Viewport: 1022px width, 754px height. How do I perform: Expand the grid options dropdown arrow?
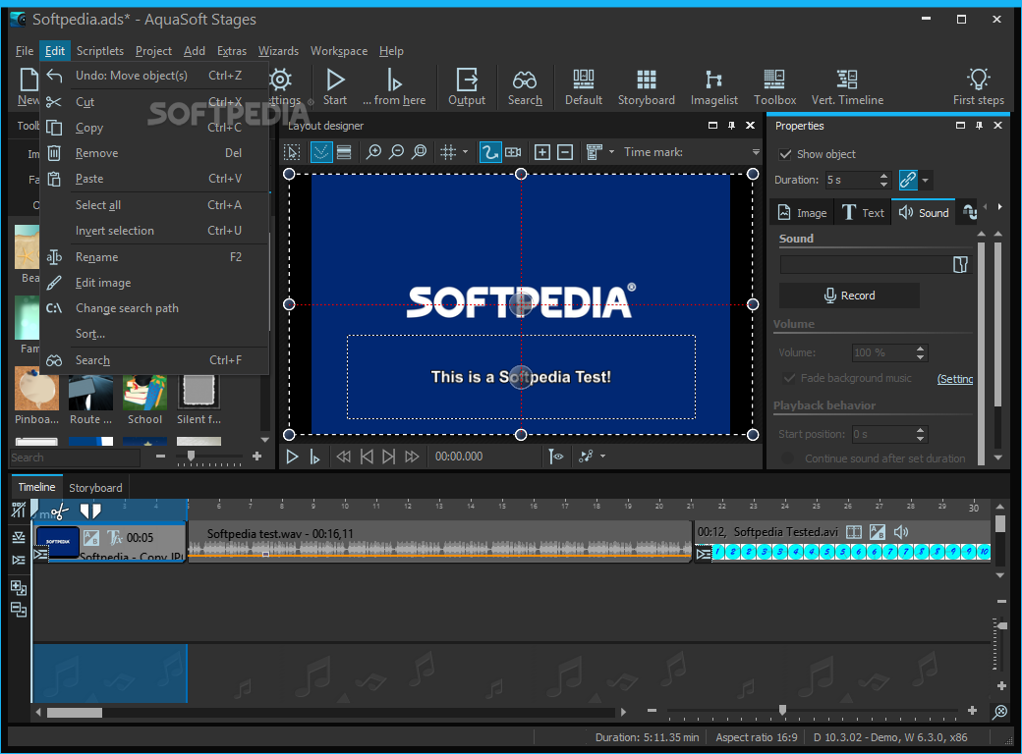point(465,152)
